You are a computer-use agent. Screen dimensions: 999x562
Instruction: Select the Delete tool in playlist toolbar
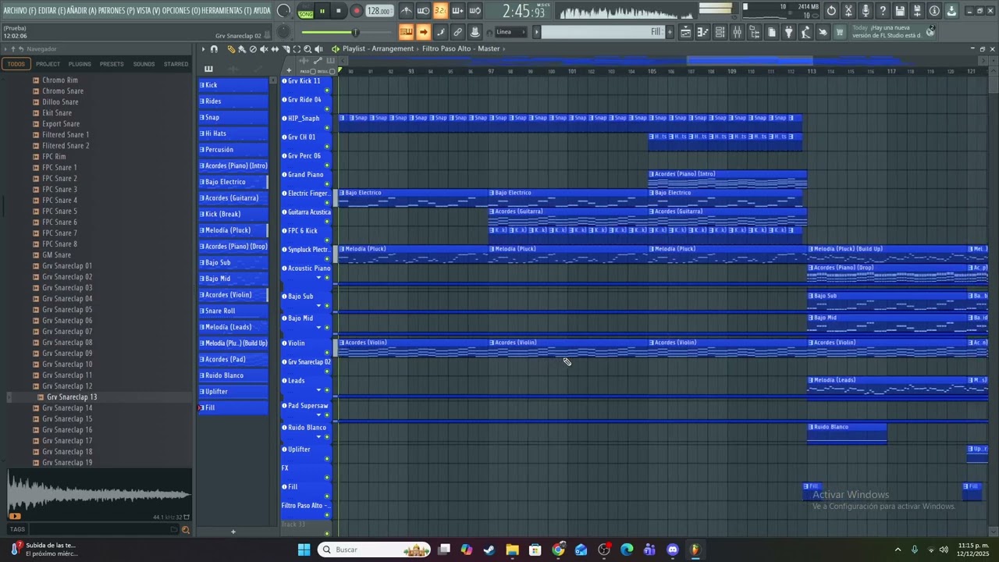coord(253,49)
